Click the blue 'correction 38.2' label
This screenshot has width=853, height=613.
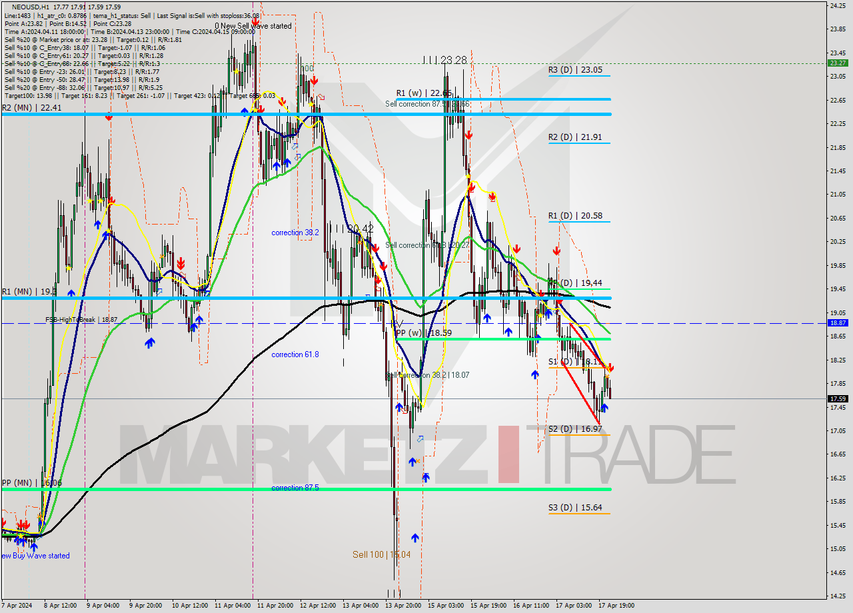[295, 233]
